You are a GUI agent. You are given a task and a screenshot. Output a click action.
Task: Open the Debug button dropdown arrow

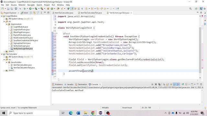(27, 9)
